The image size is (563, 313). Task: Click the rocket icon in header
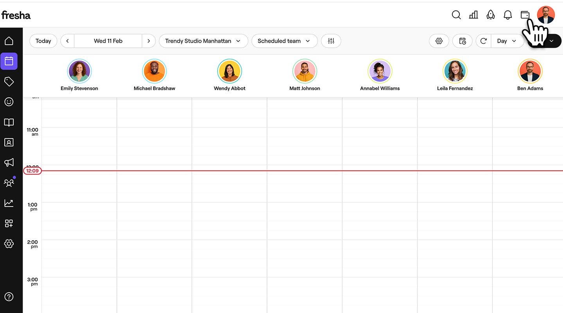[x=491, y=15]
